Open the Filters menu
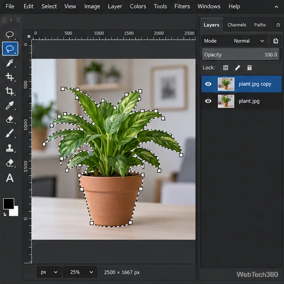The height and width of the screenshot is (284, 284). click(182, 6)
